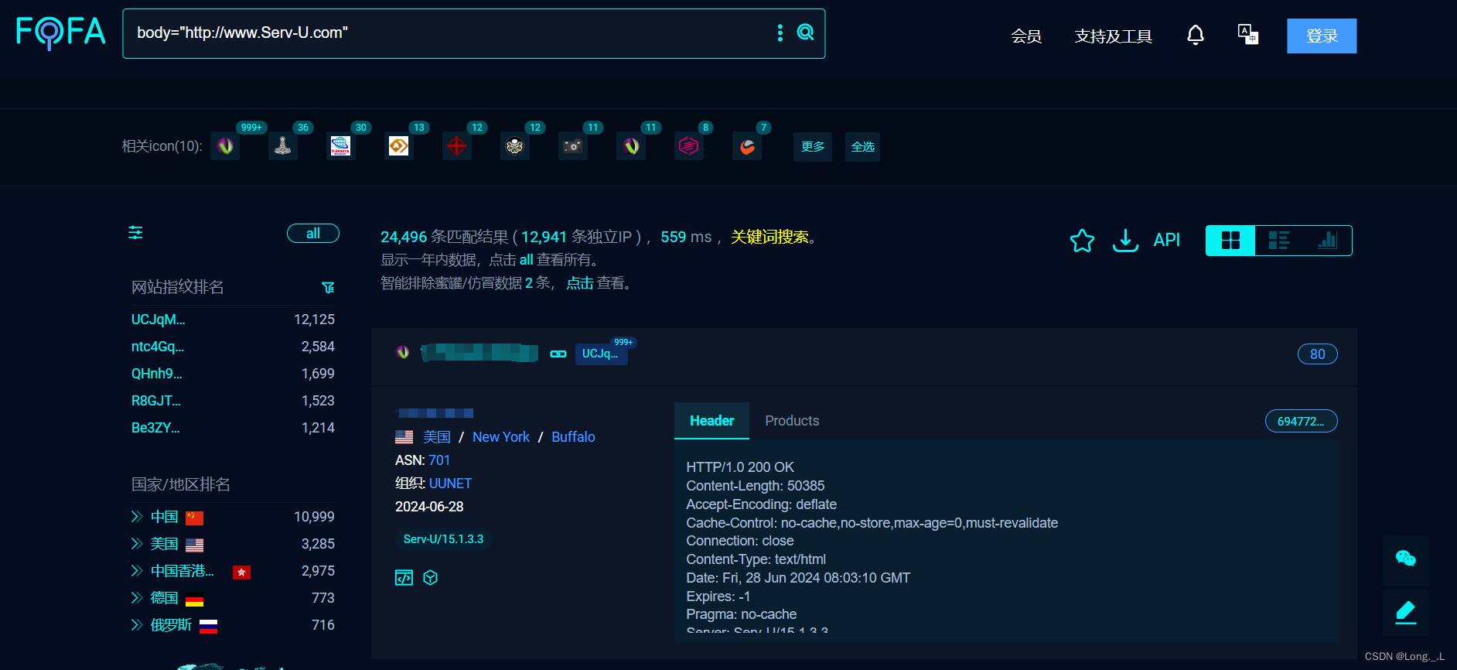Click the Buffalo city link
Image resolution: width=1457 pixels, height=670 pixels.
pos(573,437)
